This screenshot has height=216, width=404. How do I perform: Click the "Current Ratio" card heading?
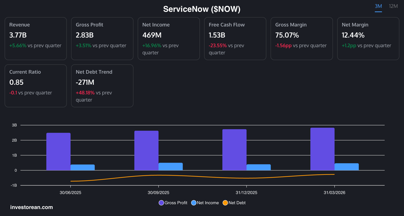click(x=25, y=72)
